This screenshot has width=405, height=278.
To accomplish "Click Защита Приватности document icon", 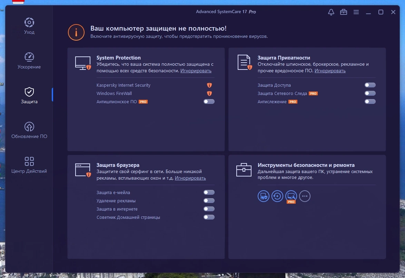I will pos(244,62).
